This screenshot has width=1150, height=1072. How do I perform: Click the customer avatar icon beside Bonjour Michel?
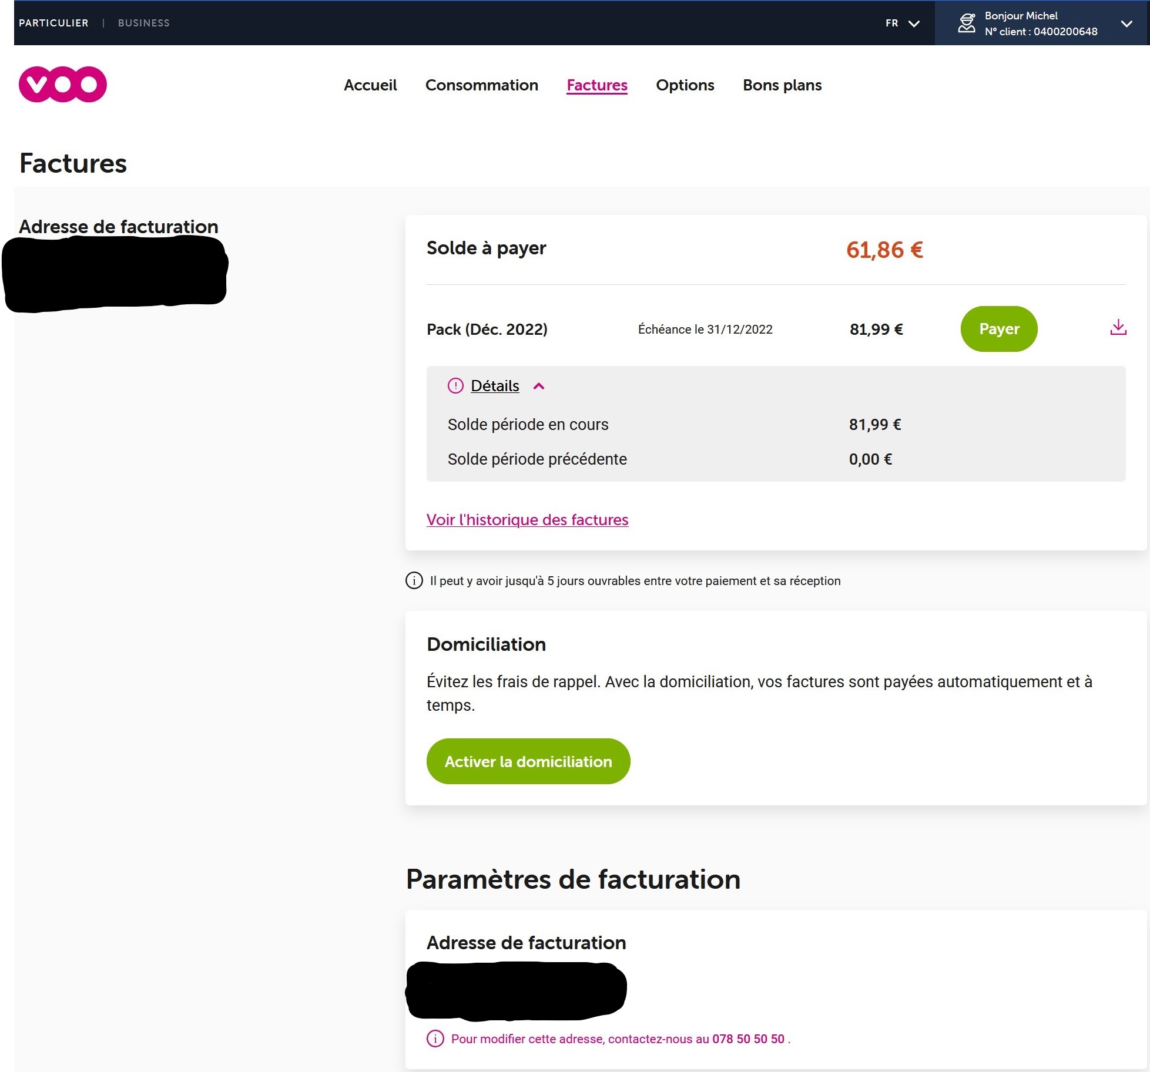pos(966,23)
